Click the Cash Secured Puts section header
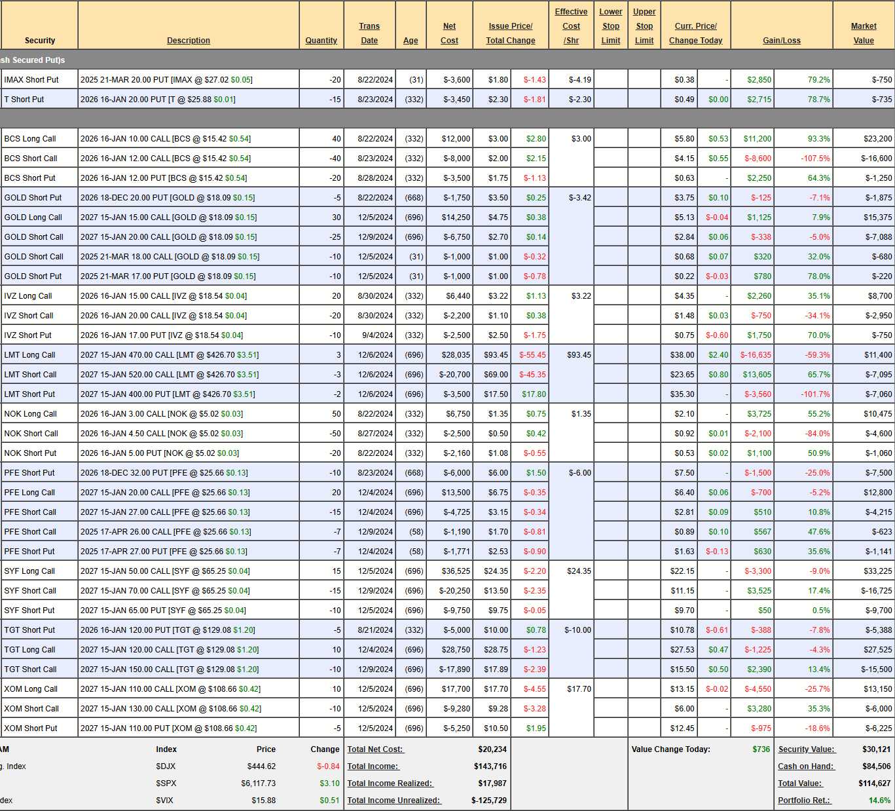This screenshot has height=811, width=895. tap(33, 60)
